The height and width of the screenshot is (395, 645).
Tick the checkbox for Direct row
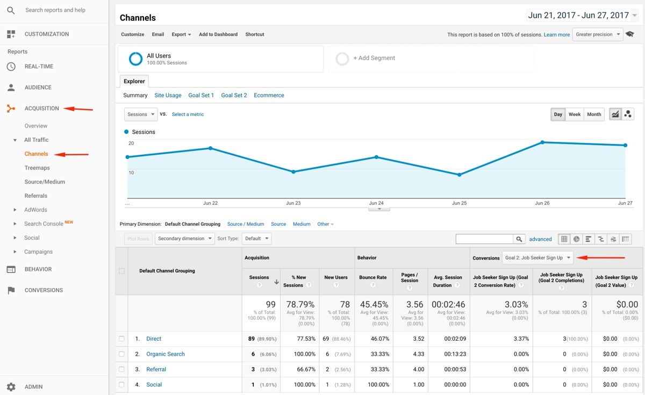pos(121,339)
